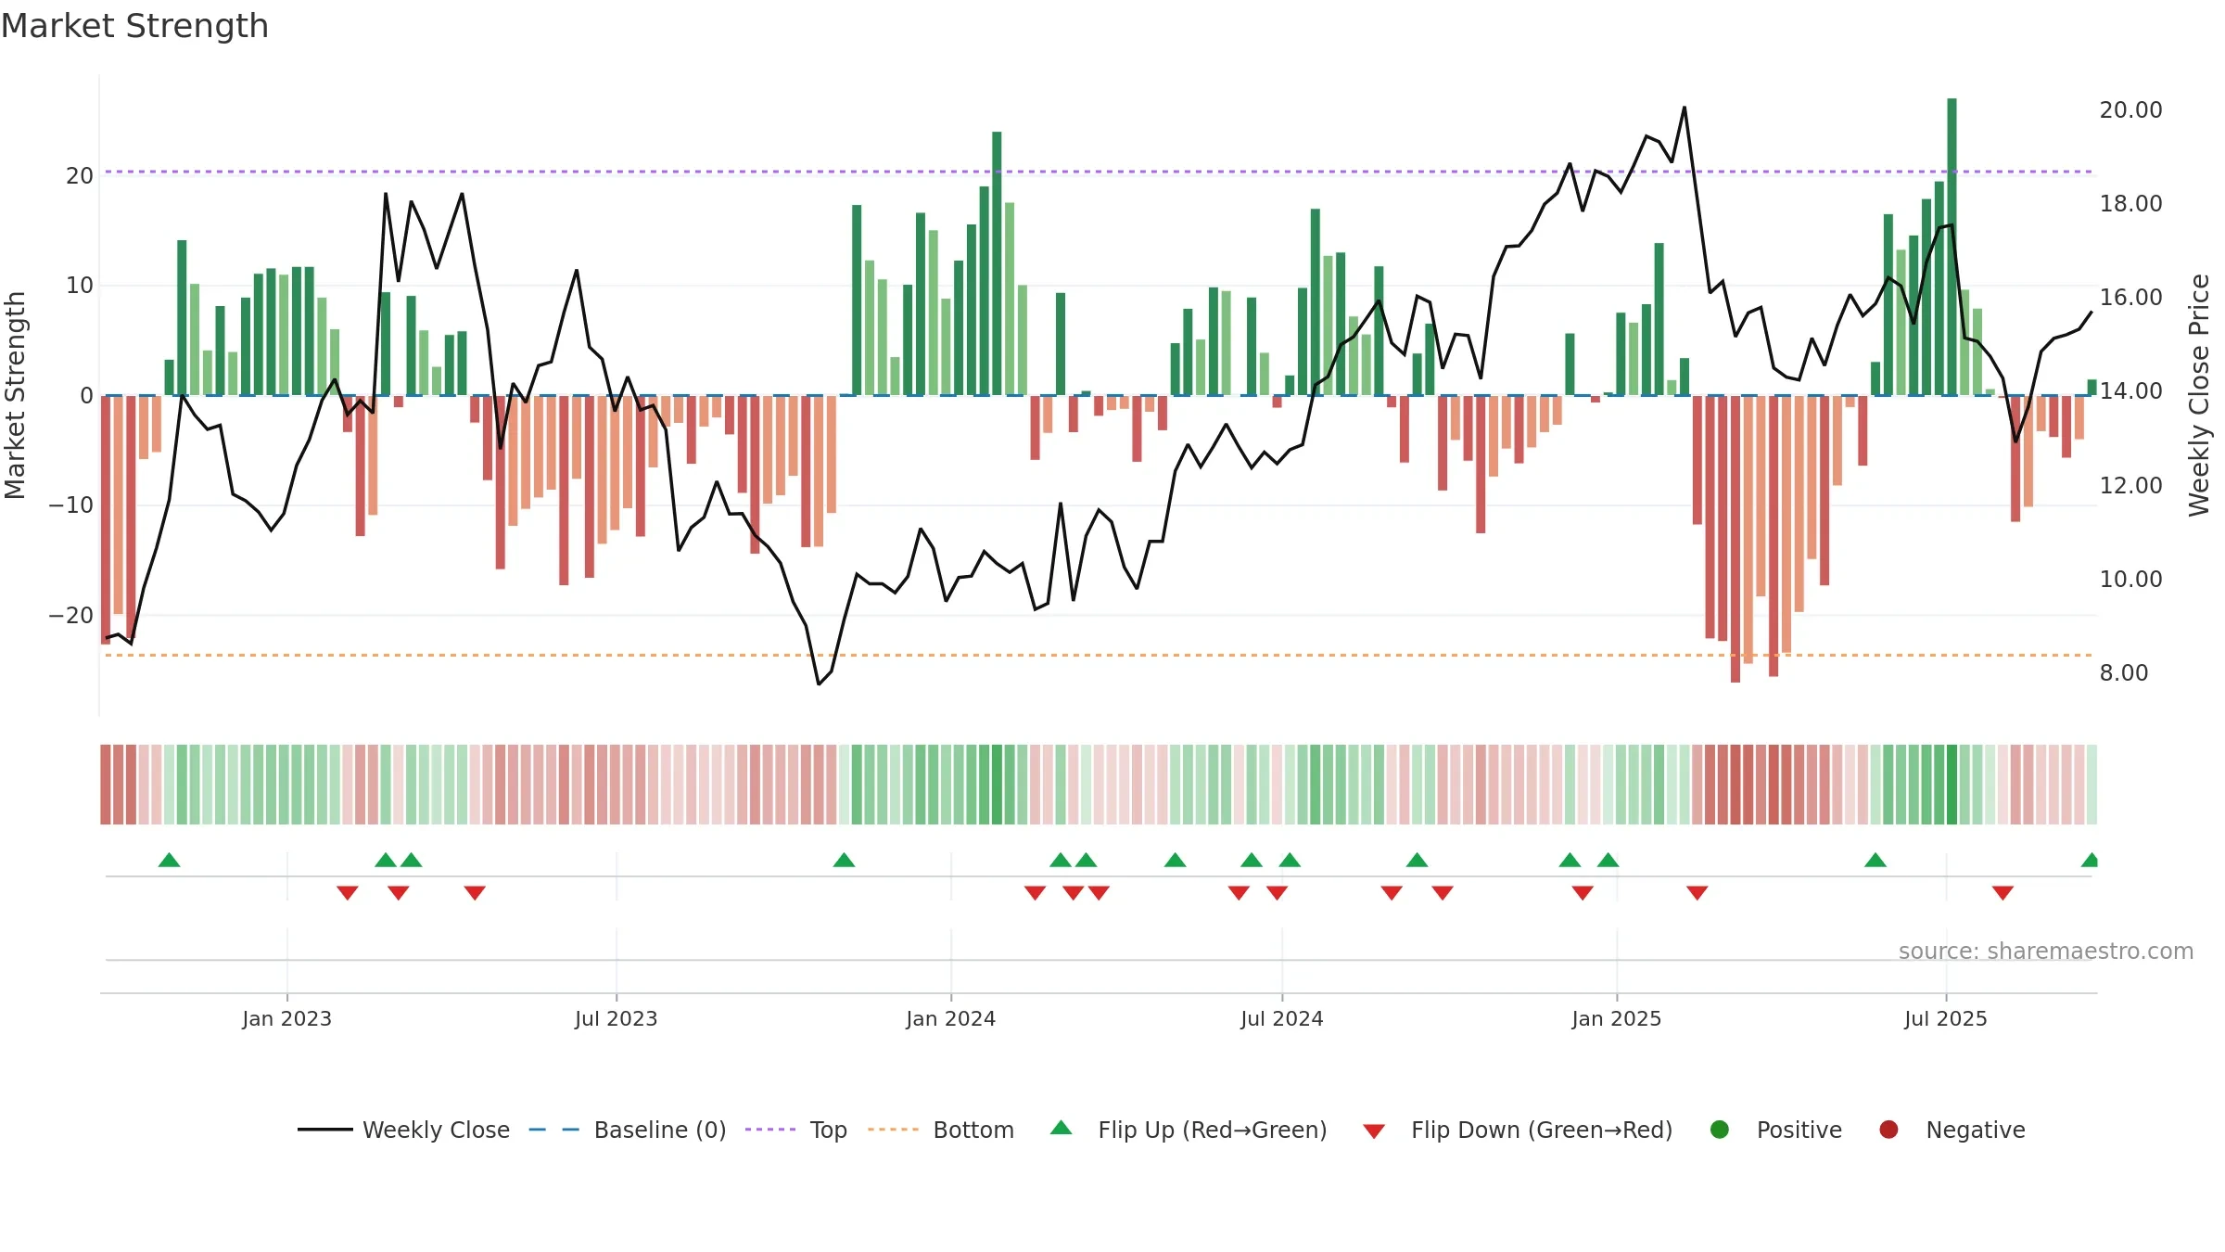The height and width of the screenshot is (1252, 2225).
Task: Click the tallest green bar near Jul 2025
Action: (x=1952, y=247)
